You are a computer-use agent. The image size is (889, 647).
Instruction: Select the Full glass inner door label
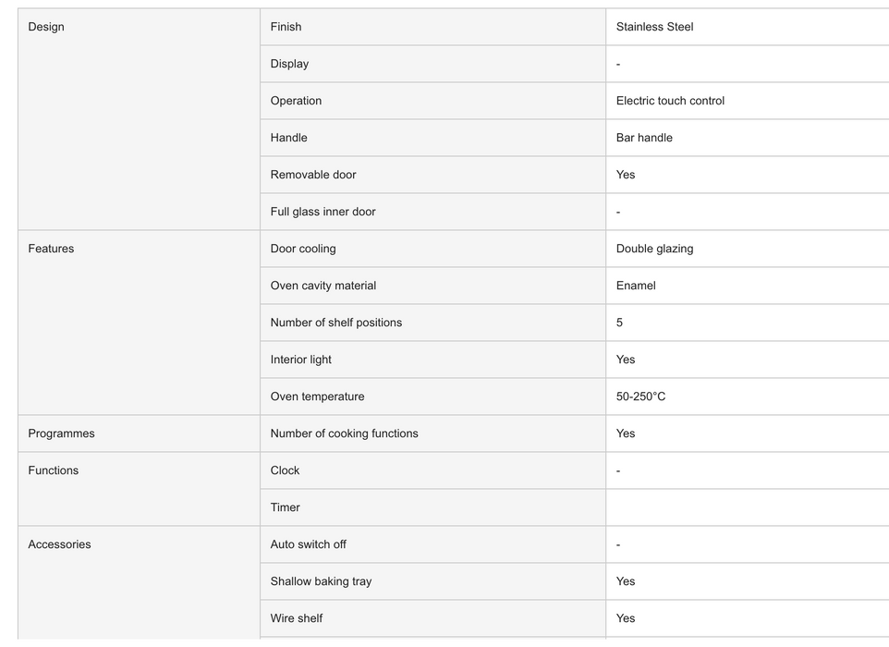point(323,212)
